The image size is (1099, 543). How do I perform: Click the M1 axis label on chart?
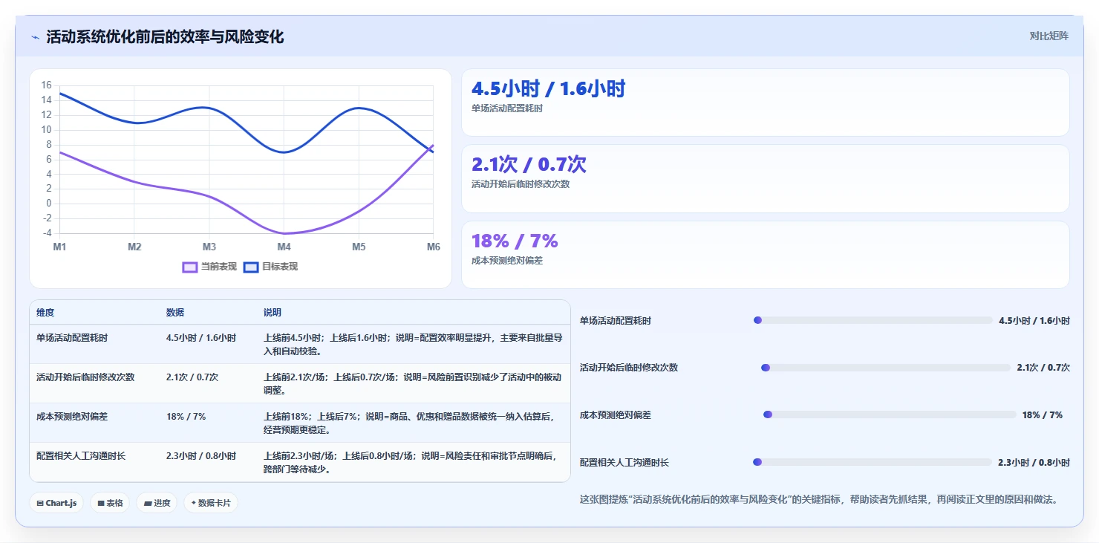(59, 247)
